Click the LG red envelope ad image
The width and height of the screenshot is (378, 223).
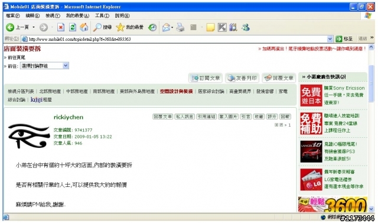pos(311,180)
